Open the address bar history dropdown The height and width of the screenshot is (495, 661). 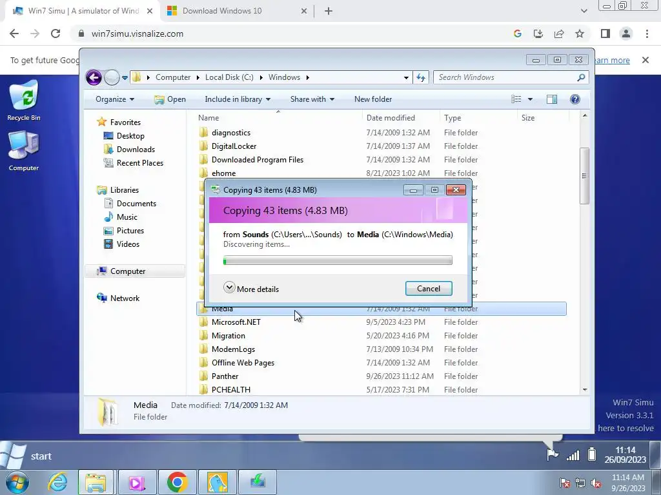click(x=406, y=77)
